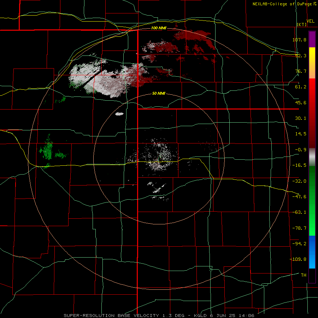Select the -94.2 velocity scale value
318x318 pixels.
click(299, 243)
